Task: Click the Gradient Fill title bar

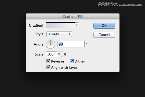Action: [73, 16]
